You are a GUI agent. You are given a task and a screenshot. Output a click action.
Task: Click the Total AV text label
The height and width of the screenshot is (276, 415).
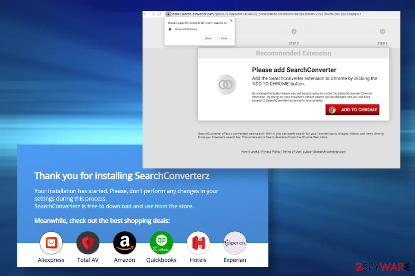click(x=88, y=260)
